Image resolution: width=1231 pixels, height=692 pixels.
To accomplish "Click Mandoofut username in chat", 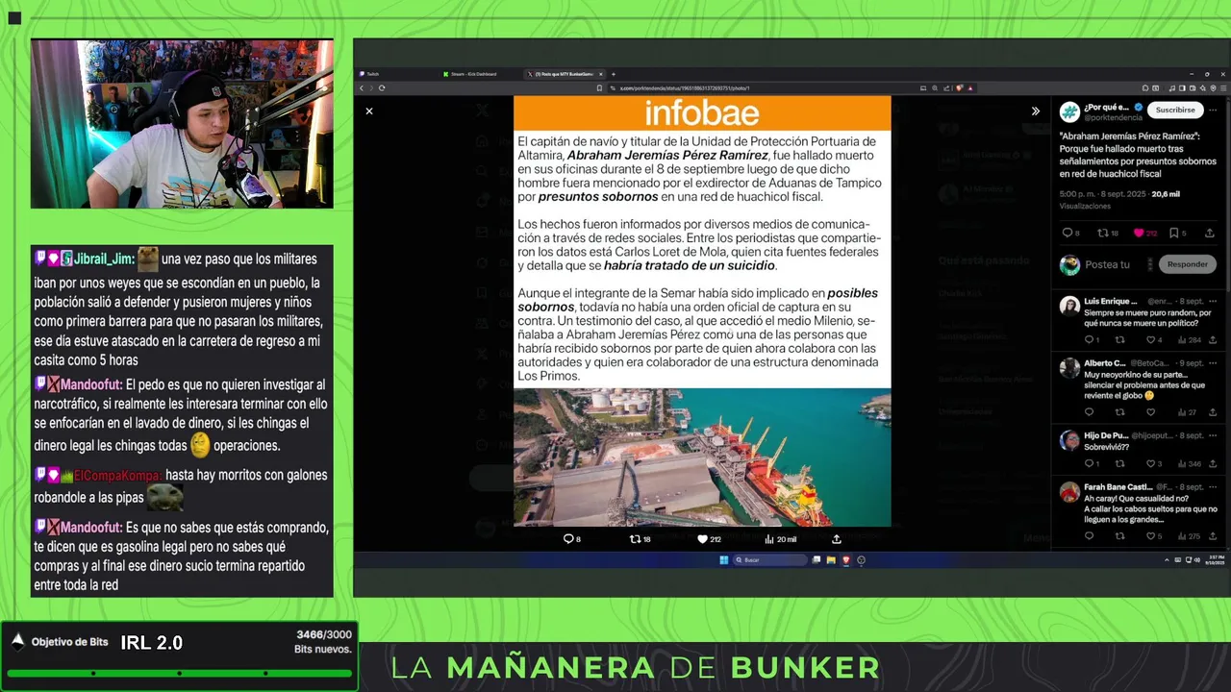I will 91,384.
